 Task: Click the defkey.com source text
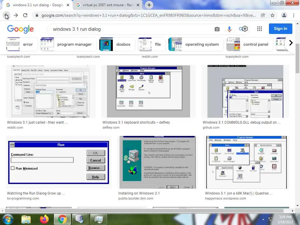[111, 128]
